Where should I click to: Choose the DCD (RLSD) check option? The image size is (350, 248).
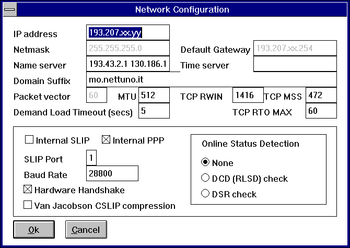coord(205,178)
